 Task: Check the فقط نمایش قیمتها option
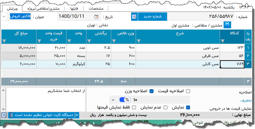click(x=134, y=107)
